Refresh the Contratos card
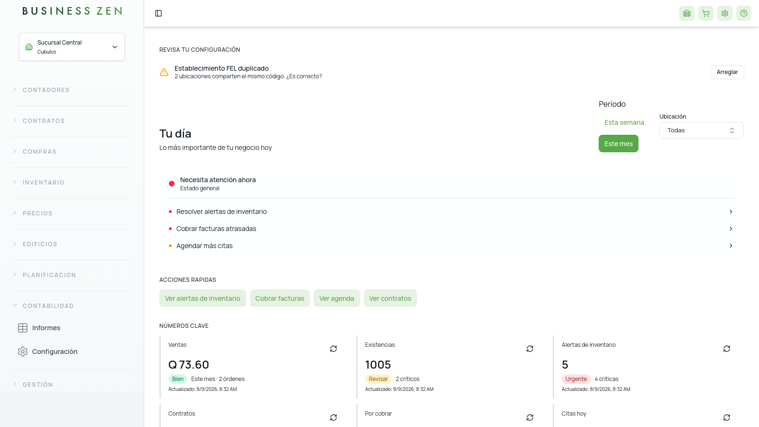 [x=333, y=418]
